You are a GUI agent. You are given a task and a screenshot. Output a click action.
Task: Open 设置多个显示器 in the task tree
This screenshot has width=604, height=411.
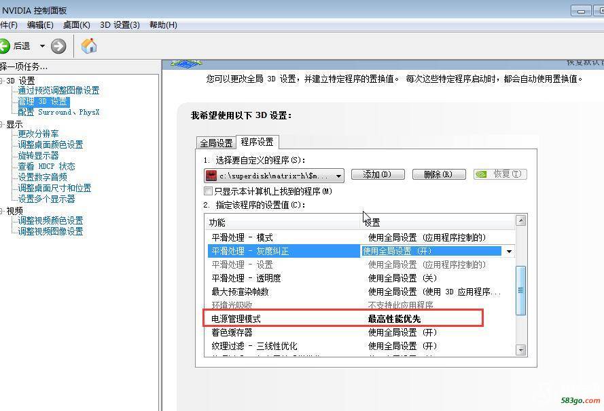pos(47,199)
